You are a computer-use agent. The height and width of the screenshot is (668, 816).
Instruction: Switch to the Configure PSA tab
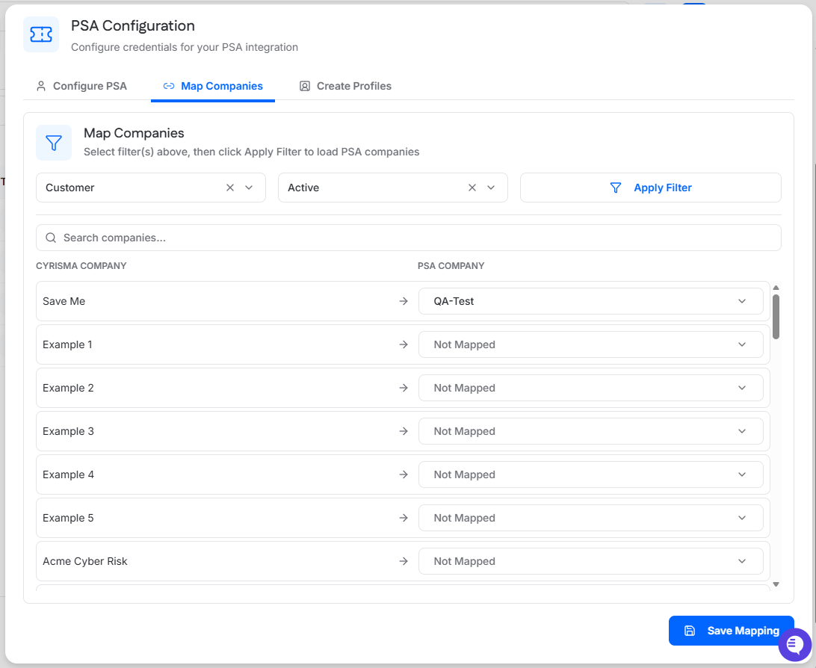coord(81,86)
